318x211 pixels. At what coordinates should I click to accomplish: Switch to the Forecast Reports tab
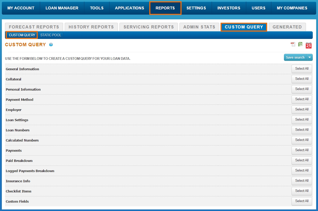coord(34,27)
